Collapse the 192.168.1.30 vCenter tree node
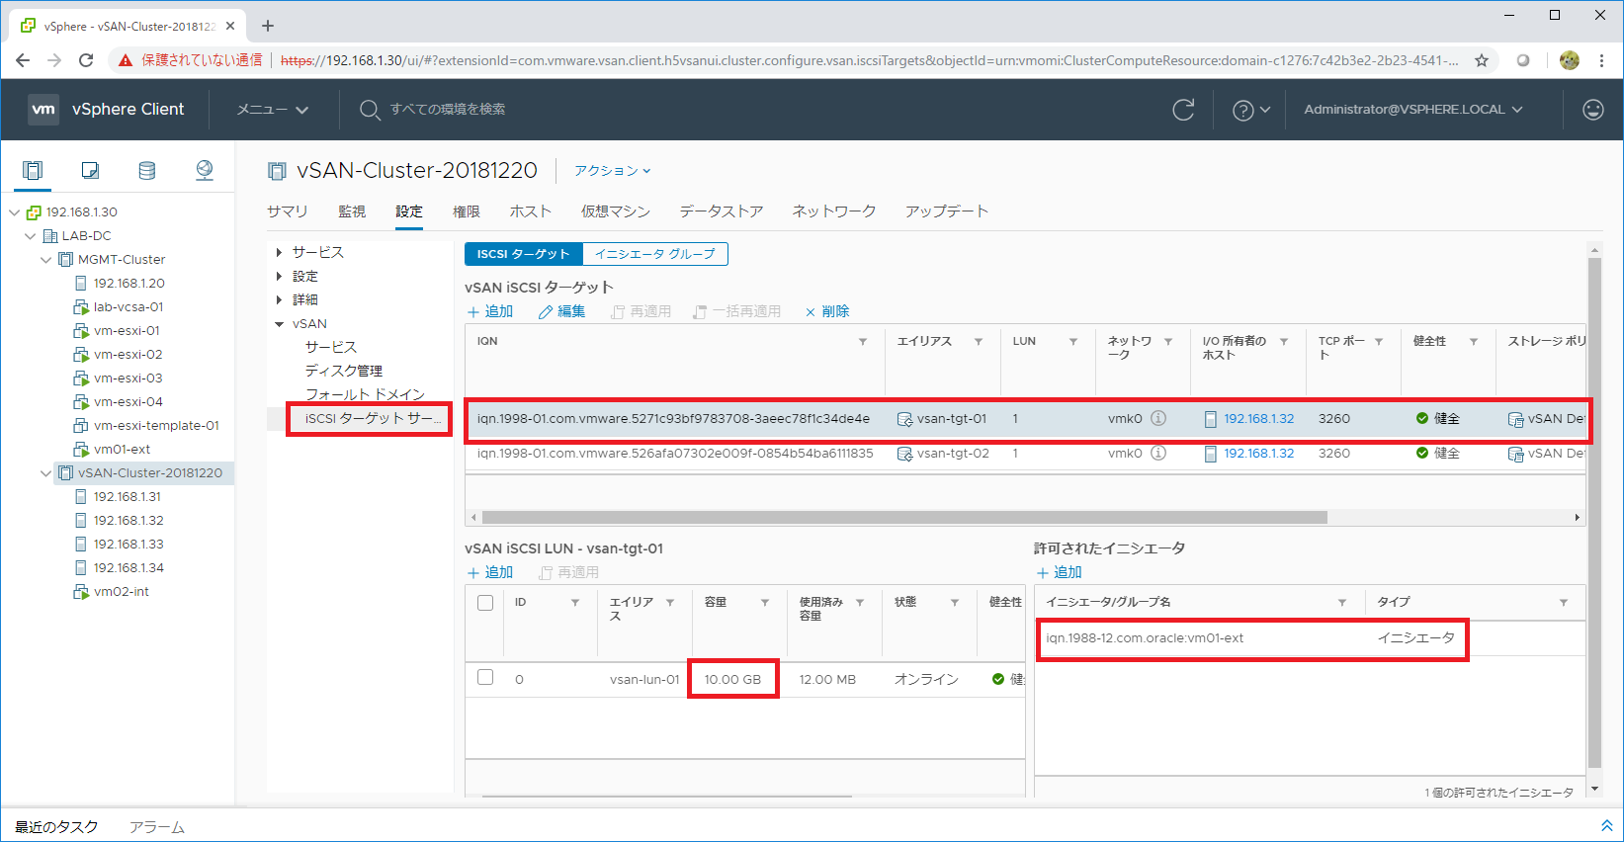The height and width of the screenshot is (842, 1624). pos(15,212)
